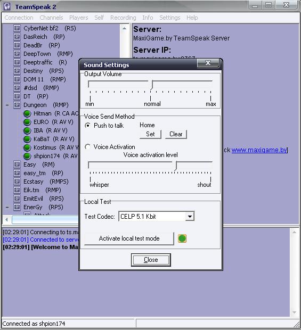Click the green player icon beside EURO
The image size is (301, 330).
coord(27,122)
